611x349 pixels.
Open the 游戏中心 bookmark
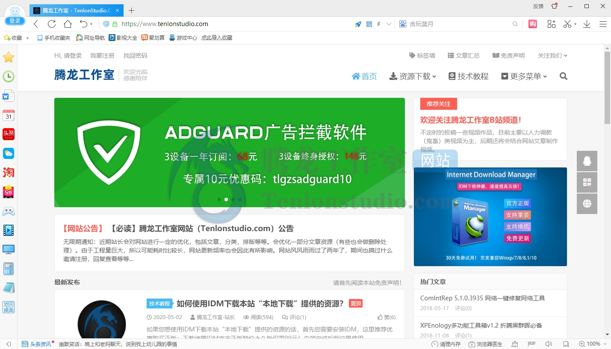coord(183,38)
